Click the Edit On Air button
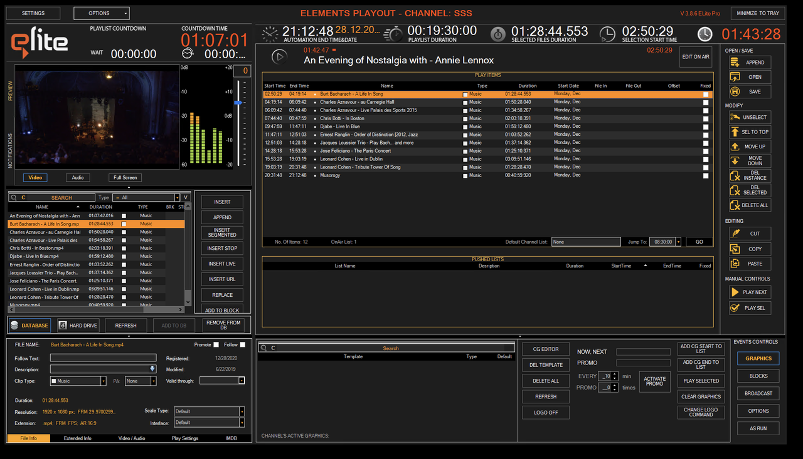 (696, 57)
